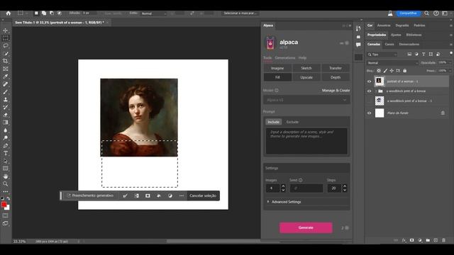Hide the woodblock print group layer

point(369,91)
